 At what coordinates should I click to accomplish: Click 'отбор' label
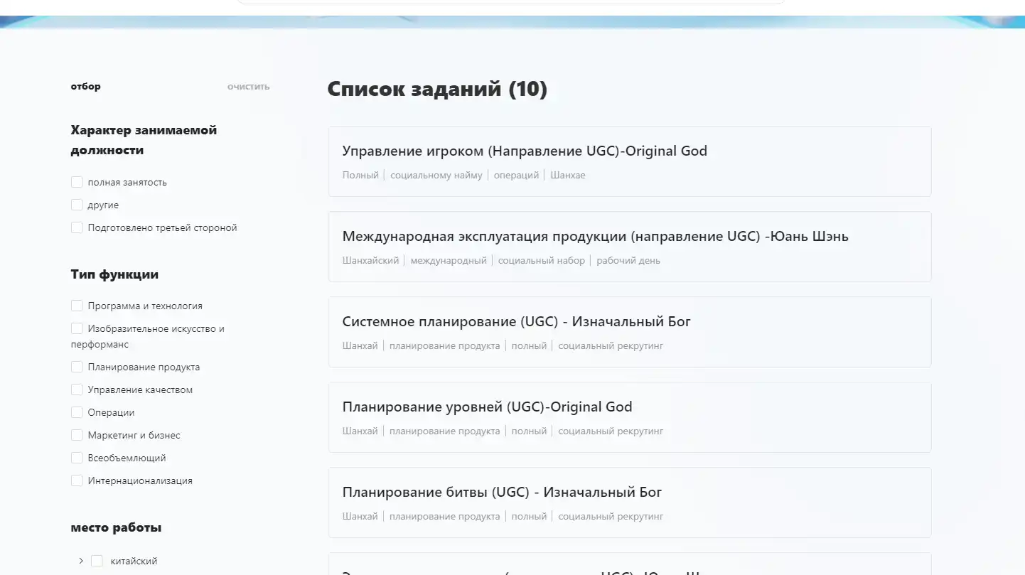[x=85, y=87]
